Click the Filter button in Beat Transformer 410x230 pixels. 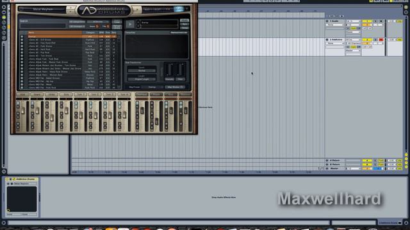pos(180,79)
